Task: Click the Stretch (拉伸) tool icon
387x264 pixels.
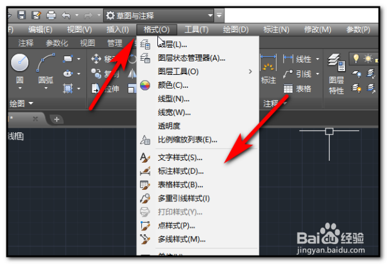Action: 95,88
